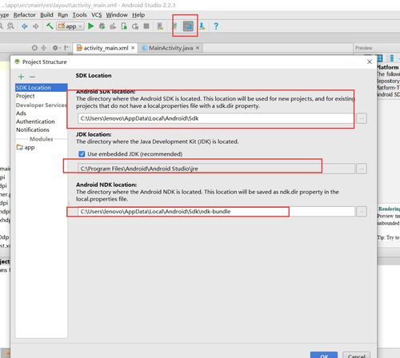Open the Project Structure toolbar icon
This screenshot has height=358, width=400.
188,26
